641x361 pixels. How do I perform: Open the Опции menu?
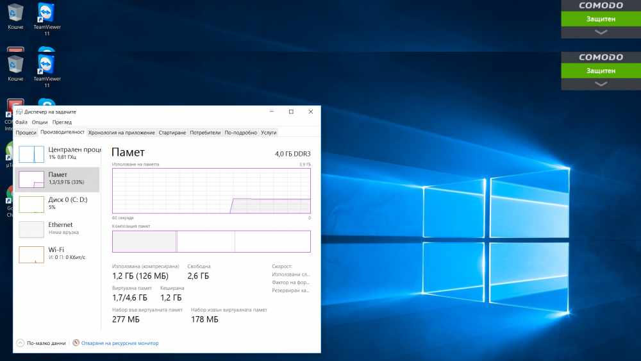(40, 122)
